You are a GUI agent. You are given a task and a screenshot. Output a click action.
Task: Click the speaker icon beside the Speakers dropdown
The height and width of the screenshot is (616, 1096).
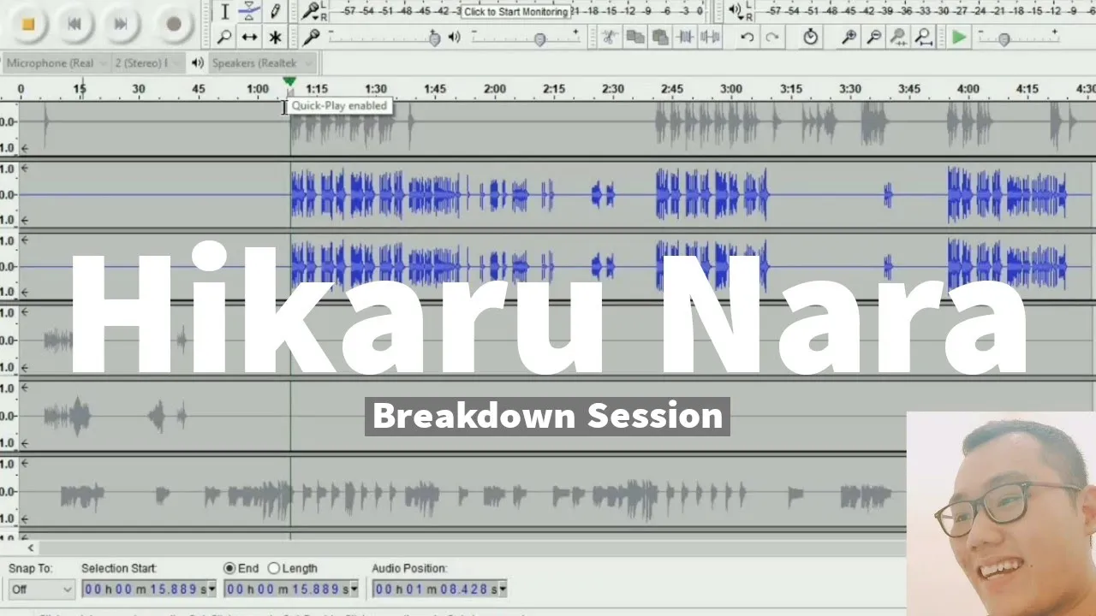point(198,63)
